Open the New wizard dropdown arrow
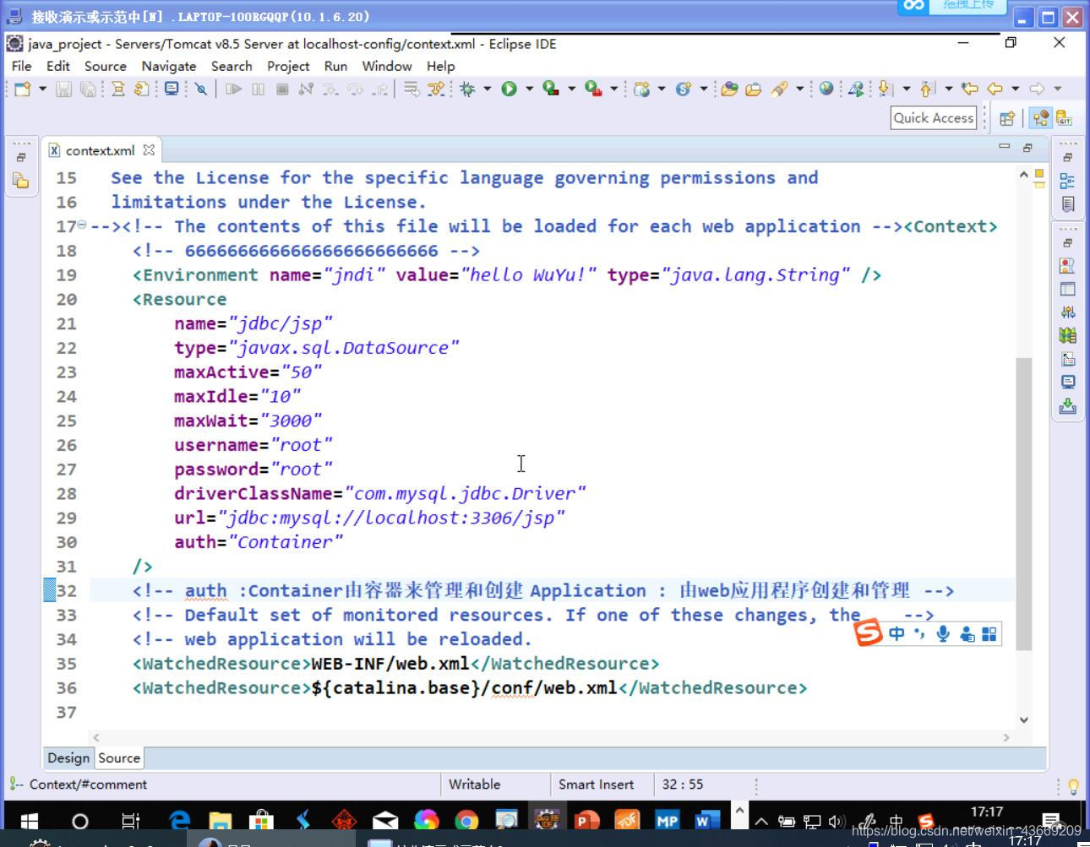The height and width of the screenshot is (847, 1090). [x=42, y=89]
